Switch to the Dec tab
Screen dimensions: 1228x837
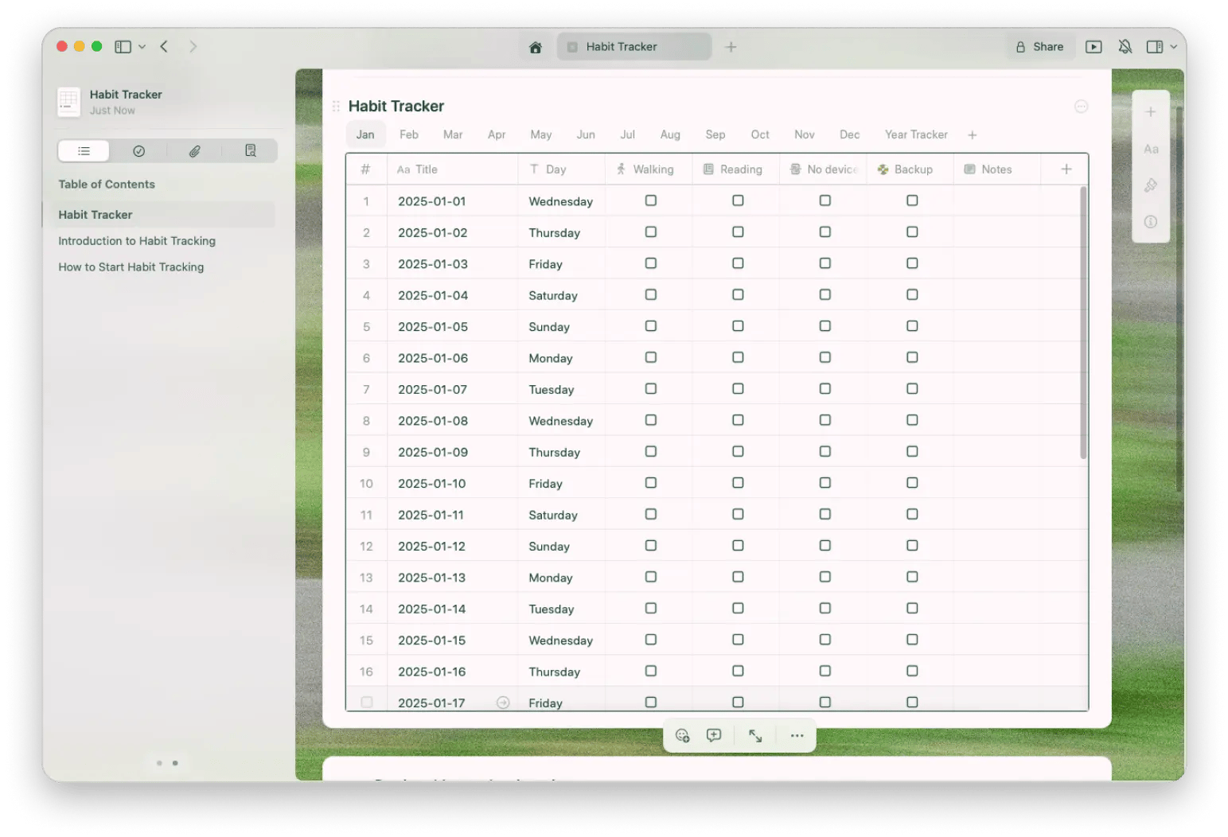[850, 135]
